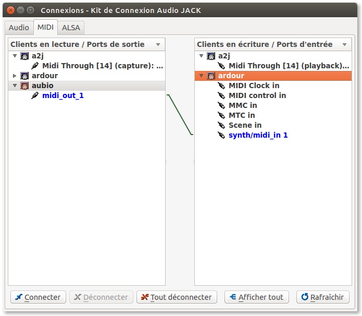Select a2j client name in input list
Screen dimensions: 362x316
[224, 56]
